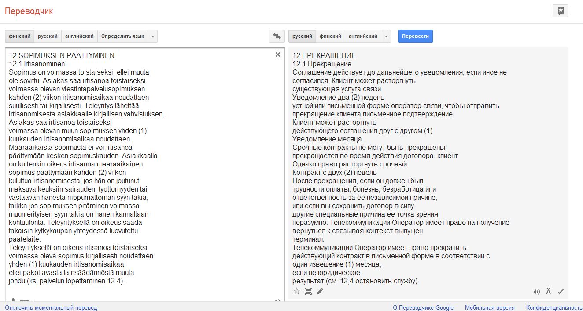The height and width of the screenshot is (311, 583).
Task: Click the swap languages icon
Action: coord(277,36)
